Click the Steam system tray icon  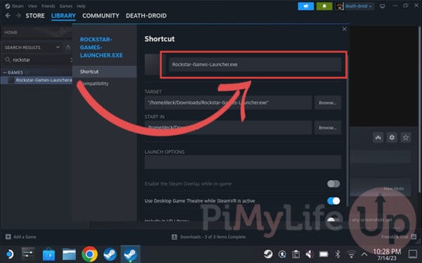tap(268, 254)
